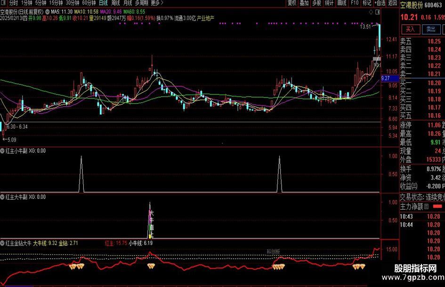Click the 返回 back button

tap(393, 3)
